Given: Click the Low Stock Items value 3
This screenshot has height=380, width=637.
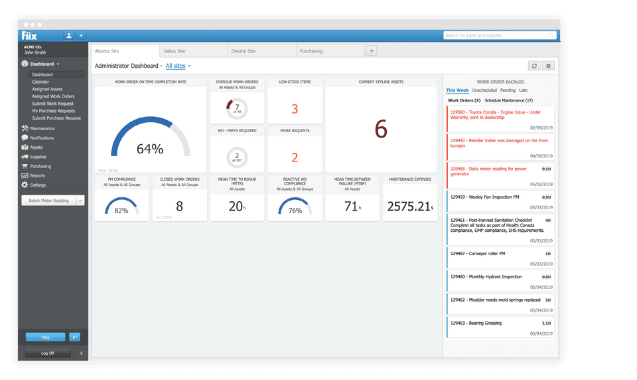Looking at the screenshot, I should [295, 109].
